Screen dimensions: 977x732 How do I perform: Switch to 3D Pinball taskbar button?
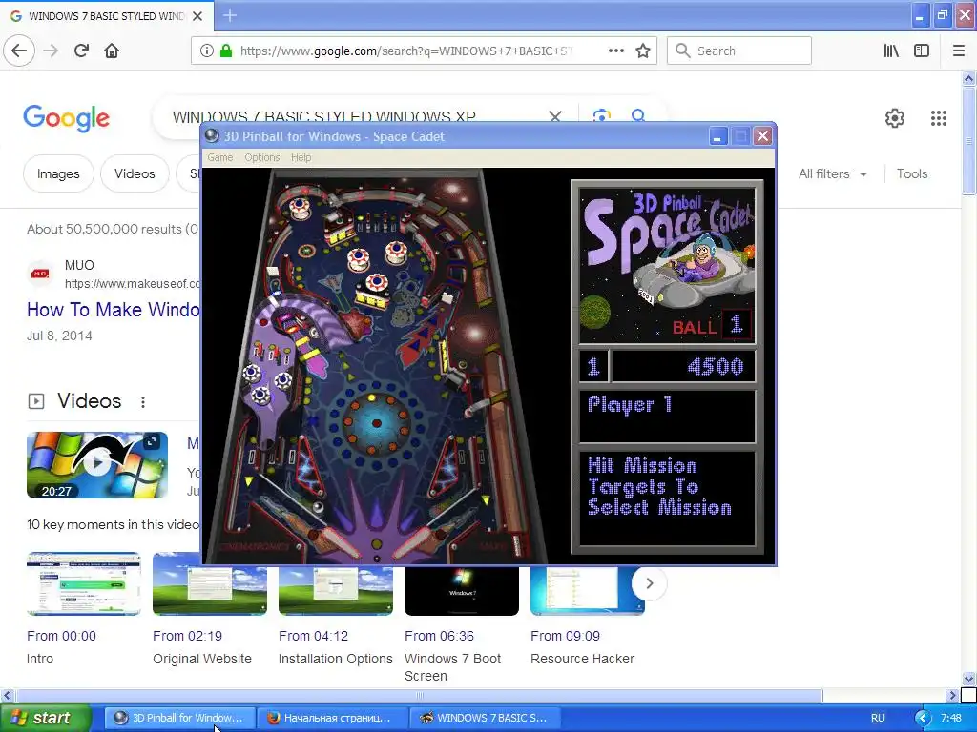pos(179,718)
